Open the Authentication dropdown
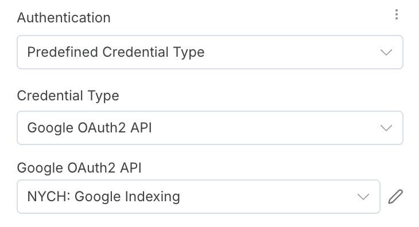 (x=210, y=52)
